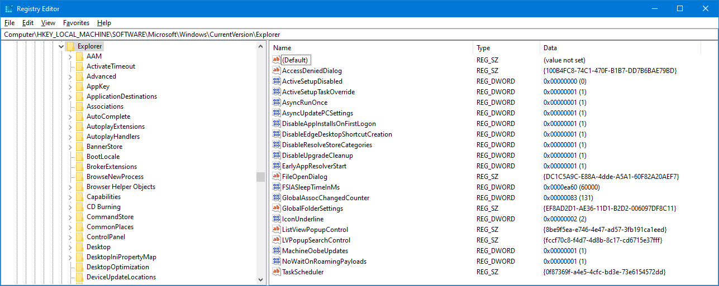Viewport: 719px width, 286px height.
Task: Click the LVPopupSearchControl string icon
Action: (x=277, y=240)
